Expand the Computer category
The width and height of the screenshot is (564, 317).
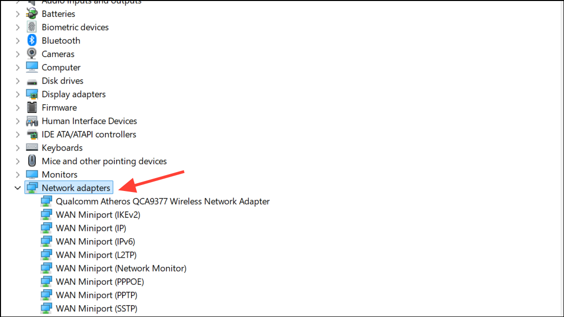17,67
